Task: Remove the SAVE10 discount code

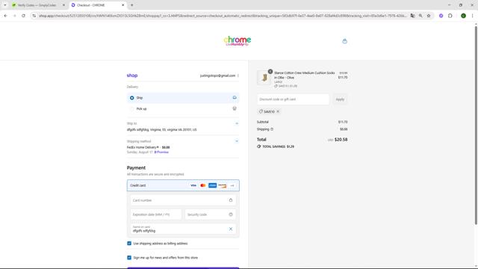Action: (x=278, y=111)
